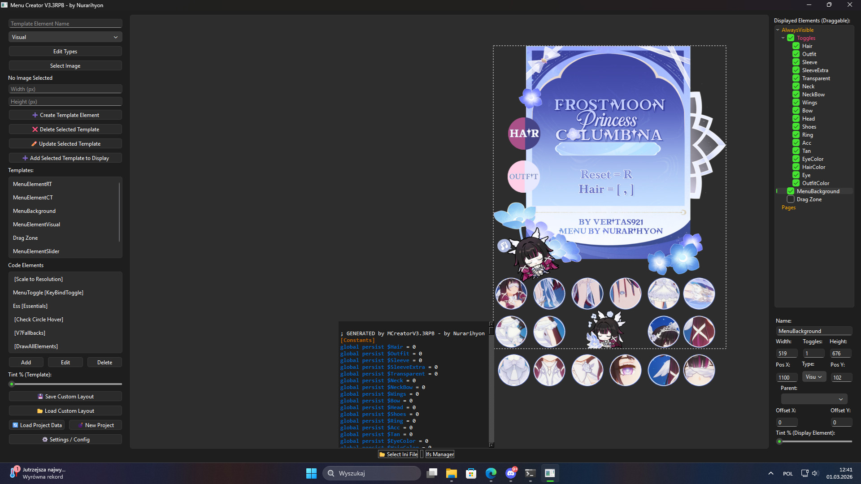Select the red X toggle circle icon
Viewport: 861px width, 484px height.
point(699,332)
